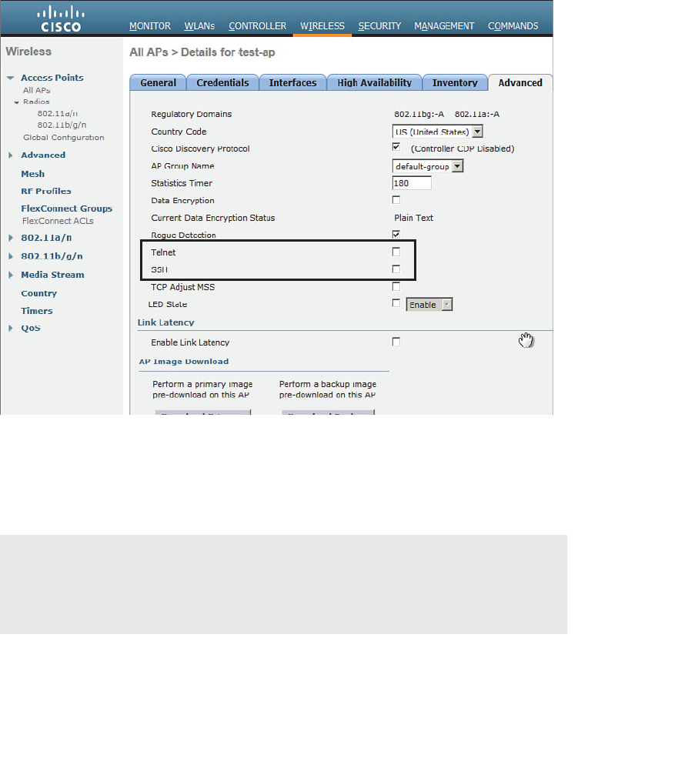This screenshot has width=678, height=758.
Task: Open the QoS sidebar link
Action: (31, 329)
